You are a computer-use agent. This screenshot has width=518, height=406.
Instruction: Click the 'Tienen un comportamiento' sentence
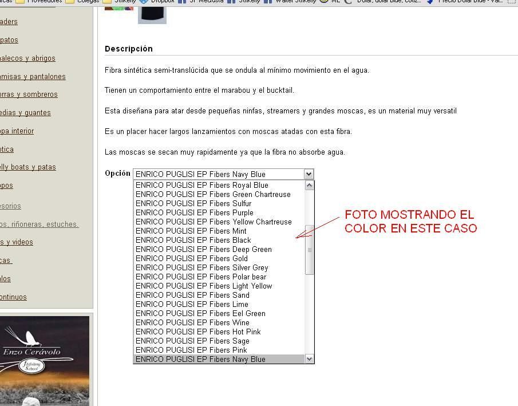[x=199, y=90]
